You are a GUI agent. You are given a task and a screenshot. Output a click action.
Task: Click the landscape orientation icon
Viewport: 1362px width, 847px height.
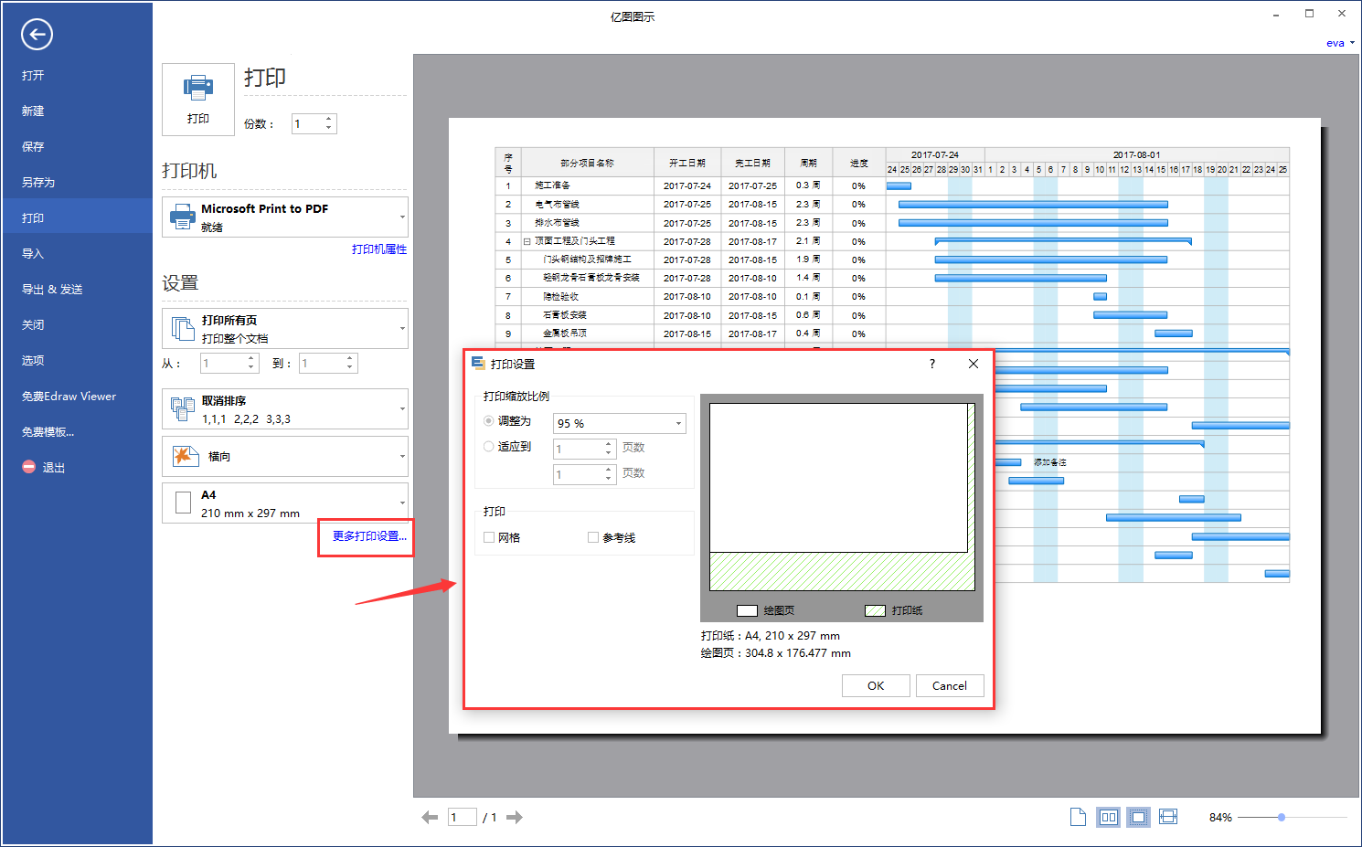pos(185,456)
